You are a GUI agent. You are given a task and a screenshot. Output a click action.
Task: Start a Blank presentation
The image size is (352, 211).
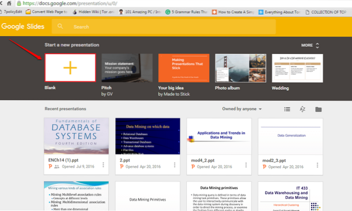coord(70,67)
